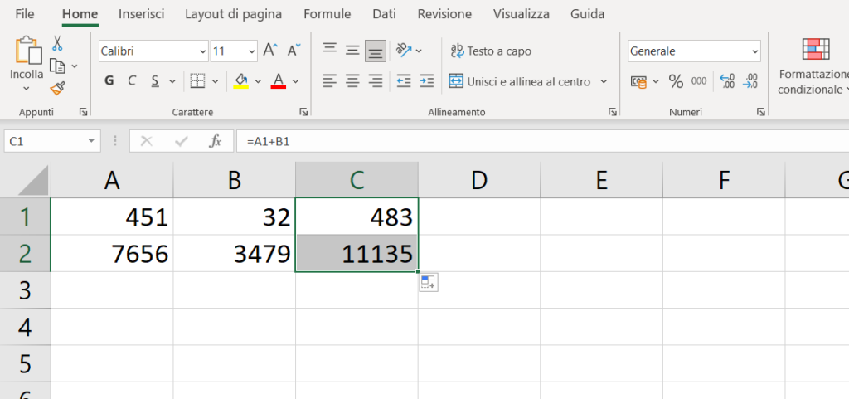Click the select-all corner triangle
This screenshot has height=399, width=849.
[34, 180]
